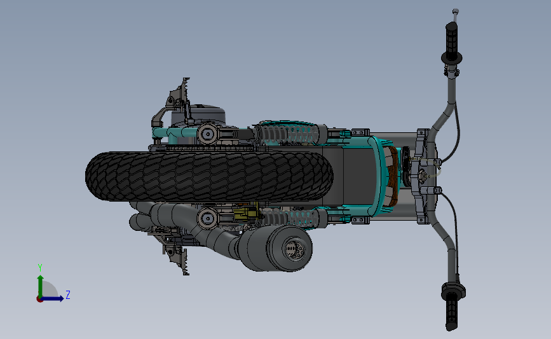Select the lever ball tip above upper grip
Viewport: 551px width, 339px height.
coord(456,11)
